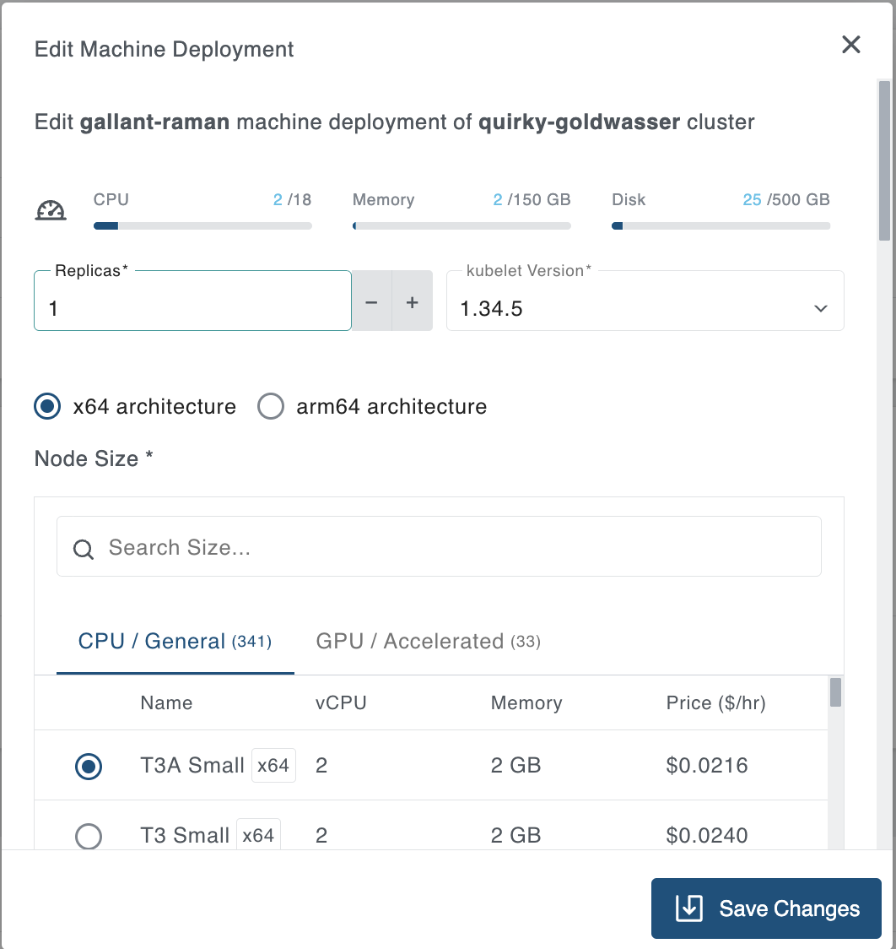Screen dimensions: 896x949
Task: Select the arm64 architecture radio button
Action: pos(271,406)
